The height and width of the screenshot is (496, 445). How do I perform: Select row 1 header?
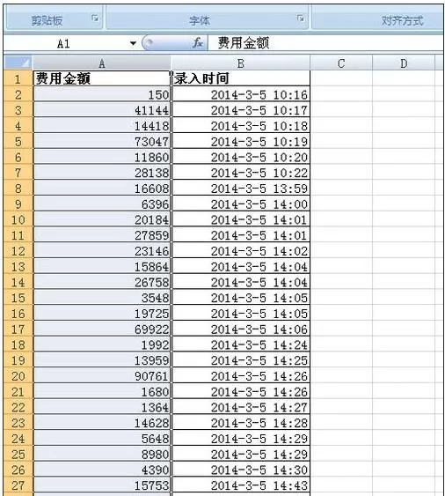click(x=18, y=78)
